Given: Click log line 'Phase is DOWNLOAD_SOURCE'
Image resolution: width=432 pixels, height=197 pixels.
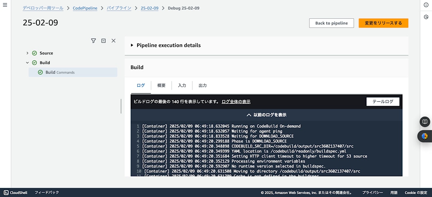Looking at the screenshot, I should pyautogui.click(x=214, y=141).
